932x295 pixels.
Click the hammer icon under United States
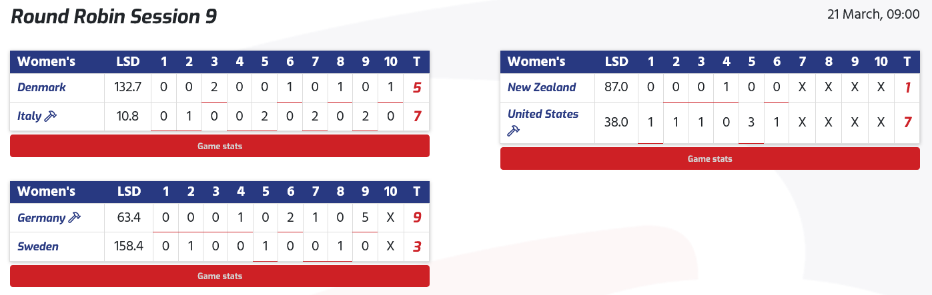click(x=513, y=131)
